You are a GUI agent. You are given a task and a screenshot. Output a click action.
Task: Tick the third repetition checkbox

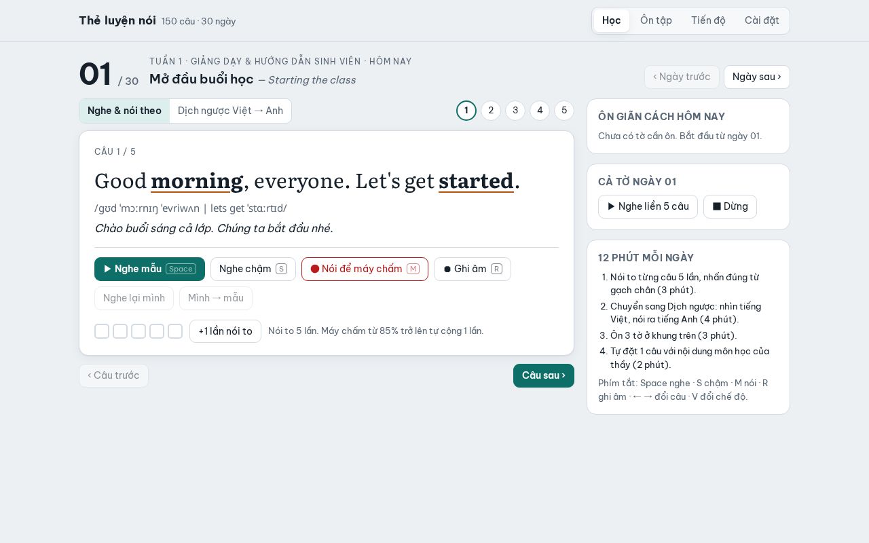(138, 331)
